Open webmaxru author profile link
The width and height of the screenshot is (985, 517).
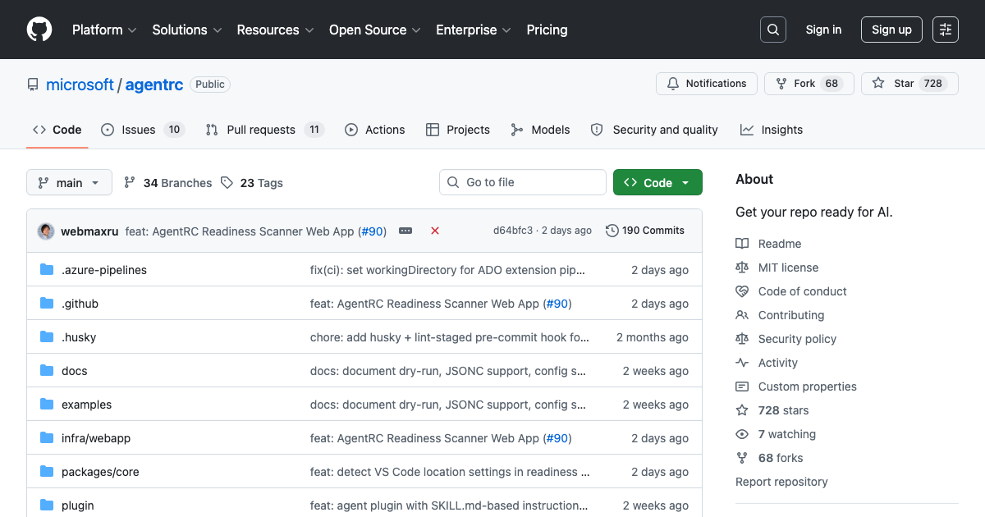coord(89,231)
